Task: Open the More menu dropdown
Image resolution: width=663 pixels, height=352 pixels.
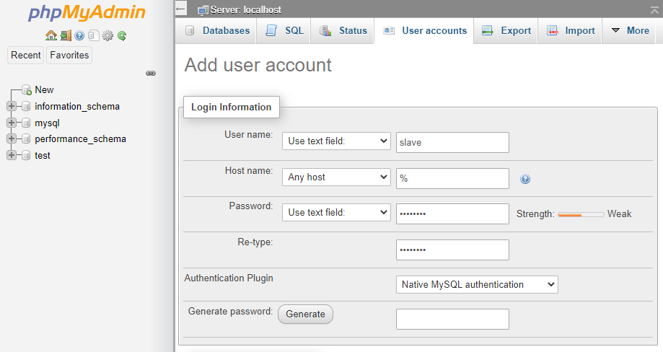Action: pos(630,30)
